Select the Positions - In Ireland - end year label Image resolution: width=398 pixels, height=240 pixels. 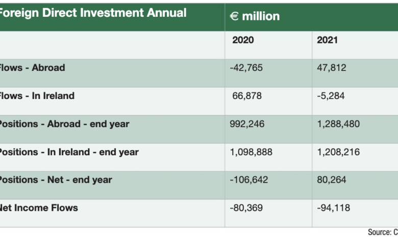coord(68,152)
